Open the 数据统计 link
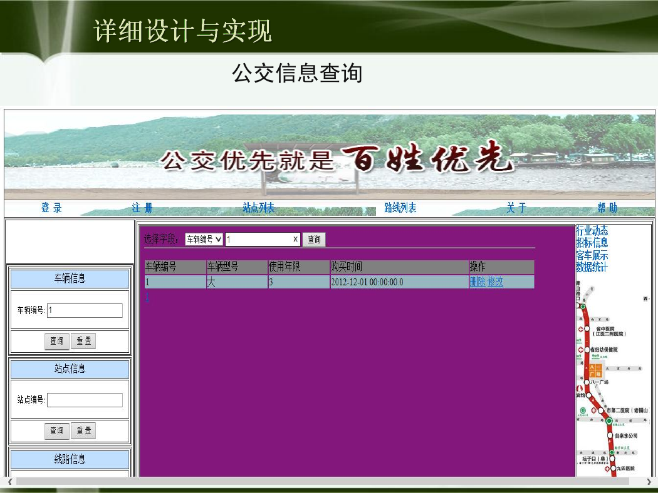The image size is (658, 493). click(x=592, y=267)
